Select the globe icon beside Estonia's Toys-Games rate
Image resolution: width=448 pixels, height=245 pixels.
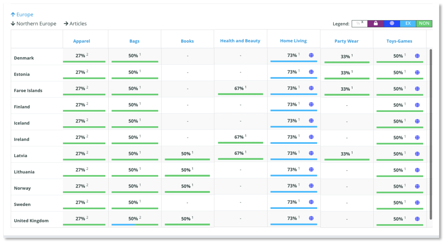417,72
